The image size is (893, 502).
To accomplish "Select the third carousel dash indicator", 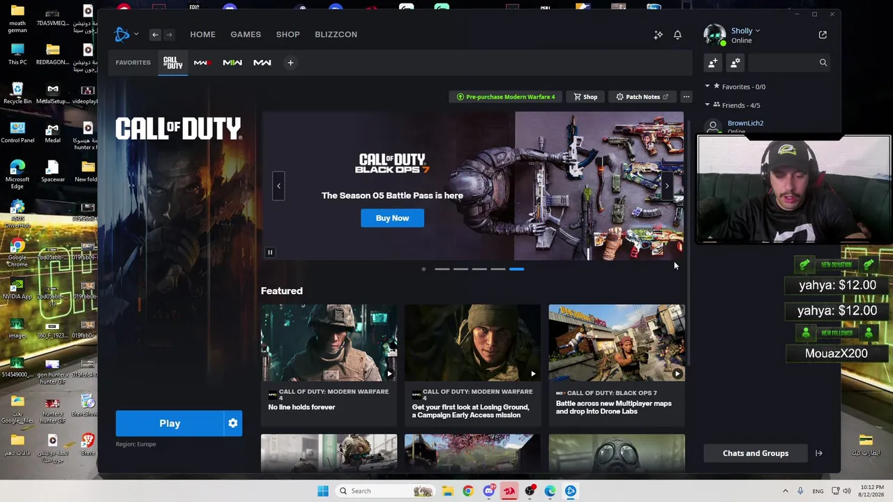I will click(479, 269).
